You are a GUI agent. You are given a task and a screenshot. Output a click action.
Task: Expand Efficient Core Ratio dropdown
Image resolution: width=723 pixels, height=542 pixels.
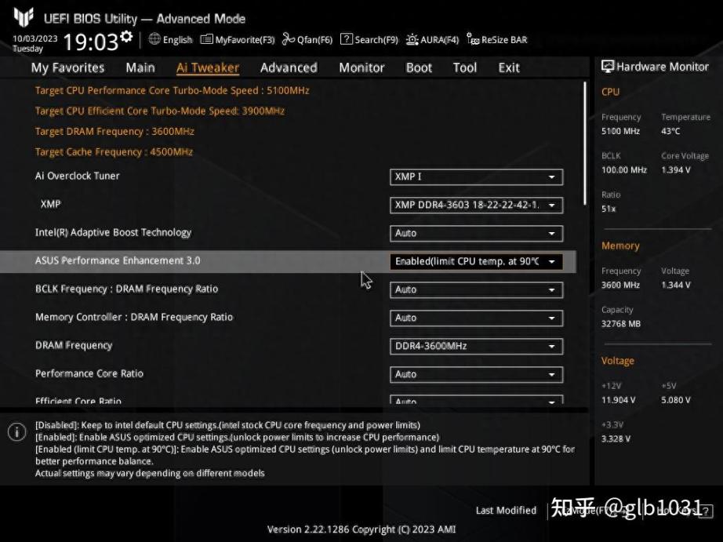coord(476,400)
